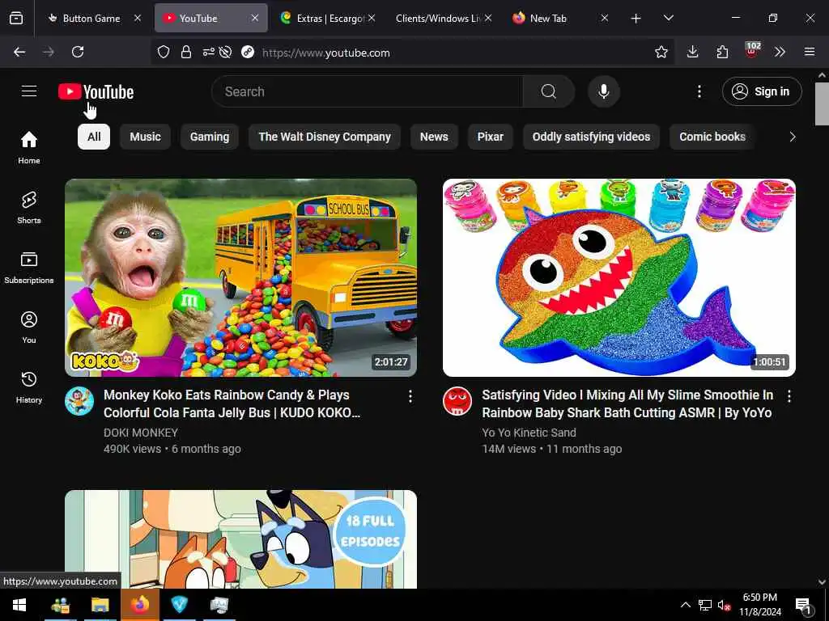Click the uBlock Origin badge showing 102
This screenshot has width=829, height=621.
point(752,50)
